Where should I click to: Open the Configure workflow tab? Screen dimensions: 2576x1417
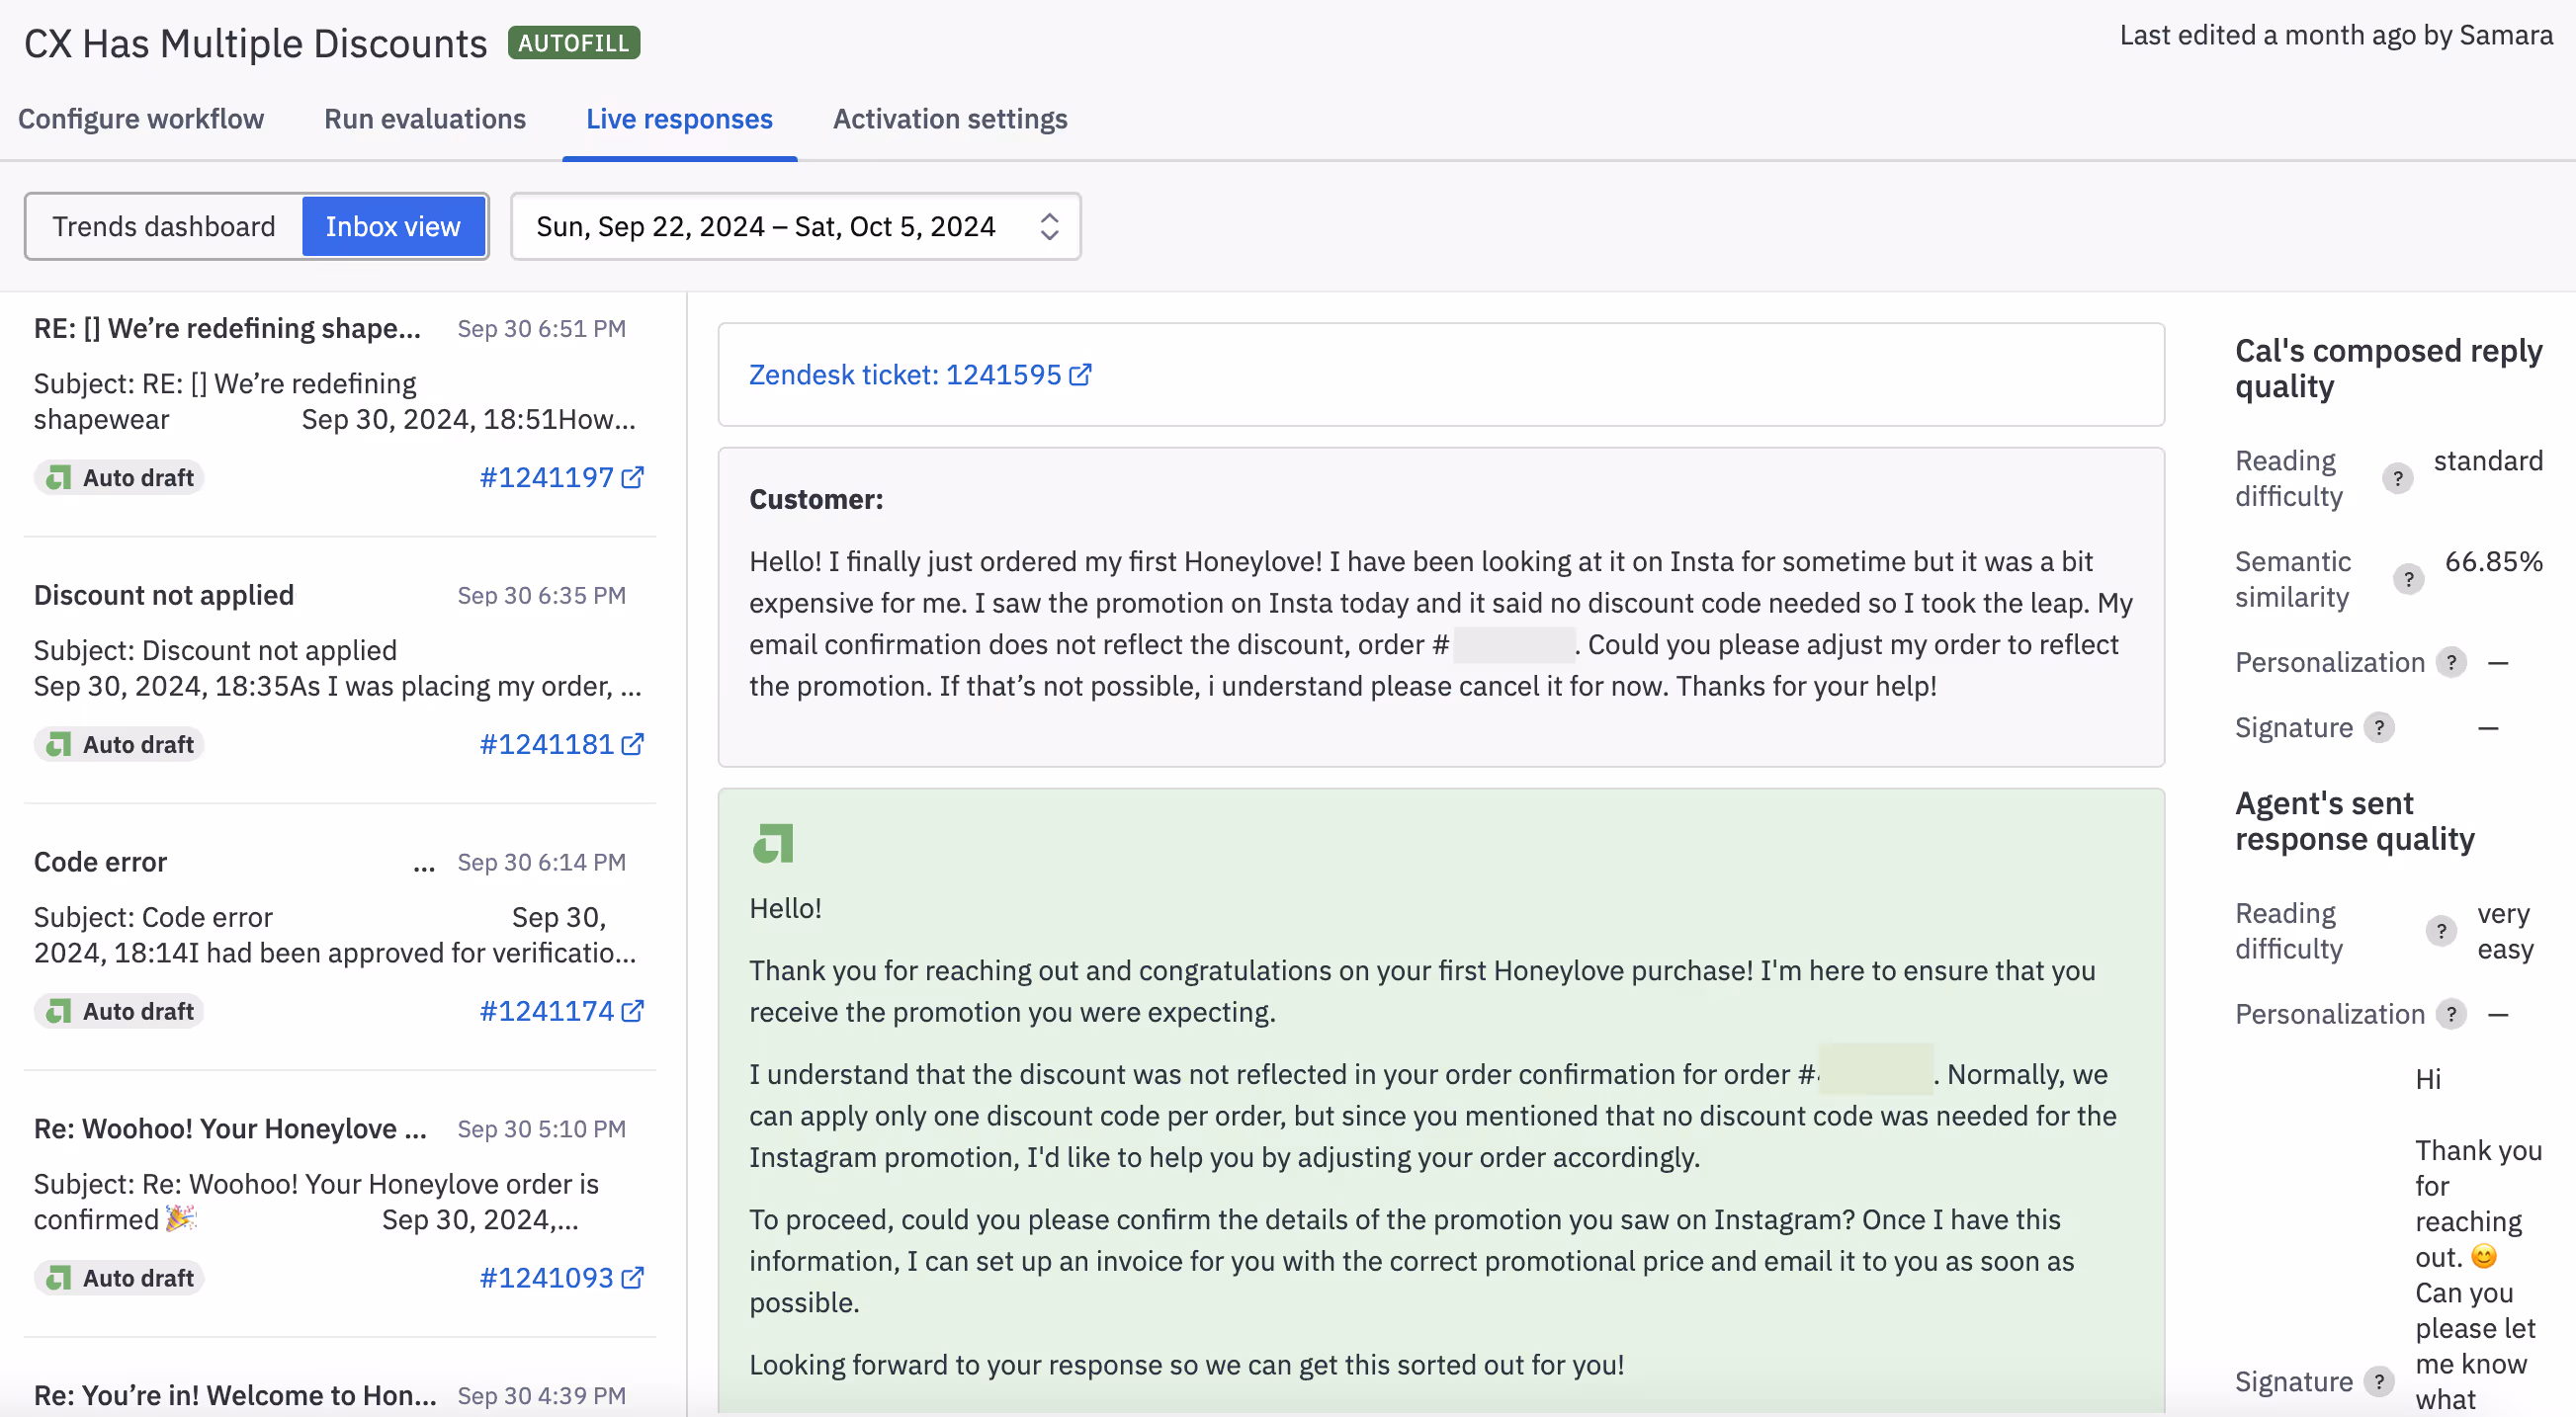click(141, 119)
